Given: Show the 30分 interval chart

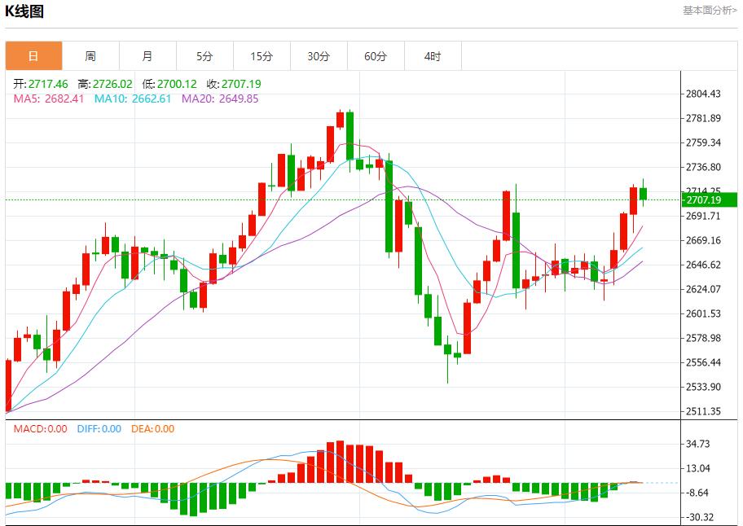Looking at the screenshot, I should click(x=319, y=56).
